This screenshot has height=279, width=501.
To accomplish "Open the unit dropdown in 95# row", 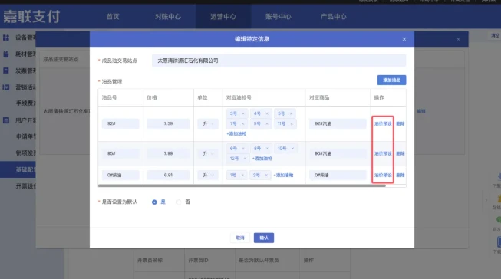I will coord(208,153).
